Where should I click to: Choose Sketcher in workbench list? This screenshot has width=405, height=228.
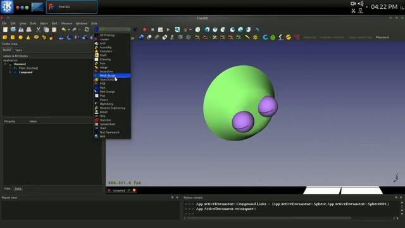(112, 120)
